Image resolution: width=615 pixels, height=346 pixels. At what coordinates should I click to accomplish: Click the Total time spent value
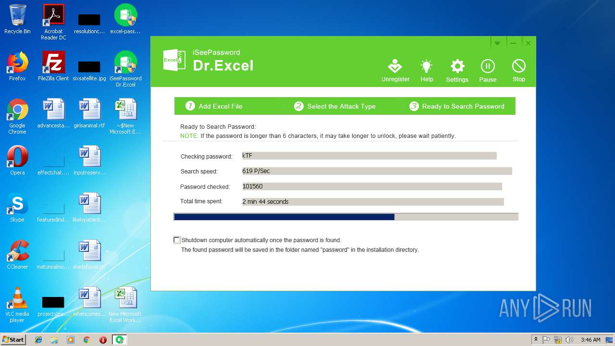pyautogui.click(x=373, y=202)
